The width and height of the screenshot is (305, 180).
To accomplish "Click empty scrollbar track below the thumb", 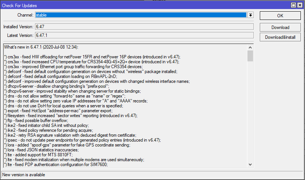I will 250,113.
